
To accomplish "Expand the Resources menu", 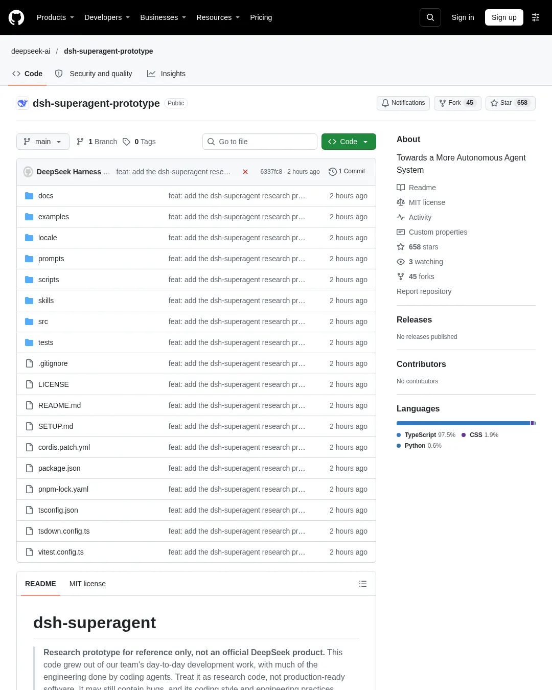I will click(x=218, y=17).
